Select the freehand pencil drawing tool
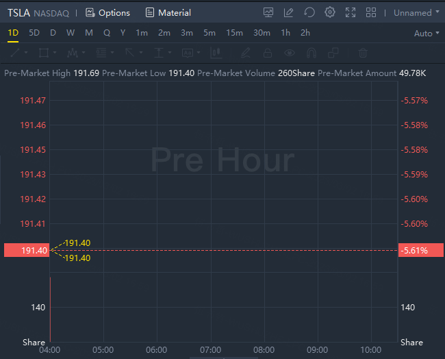The height and width of the screenshot is (359, 445). [x=246, y=53]
